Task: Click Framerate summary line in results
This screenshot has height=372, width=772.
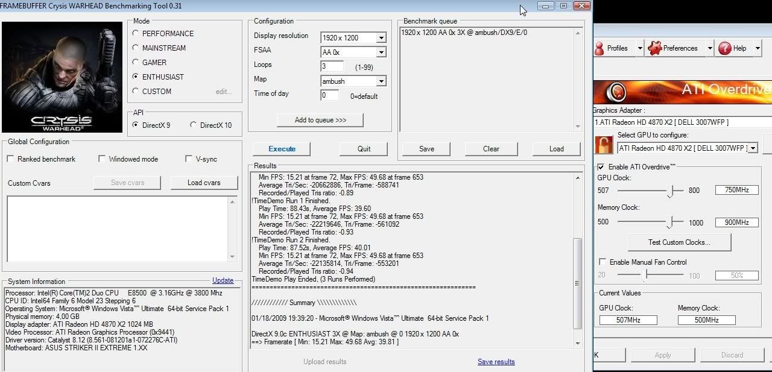Action: pyautogui.click(x=325, y=342)
